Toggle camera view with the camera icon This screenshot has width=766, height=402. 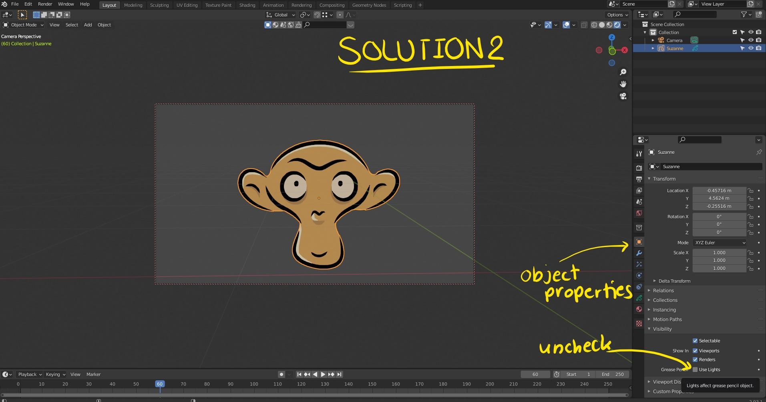(623, 96)
